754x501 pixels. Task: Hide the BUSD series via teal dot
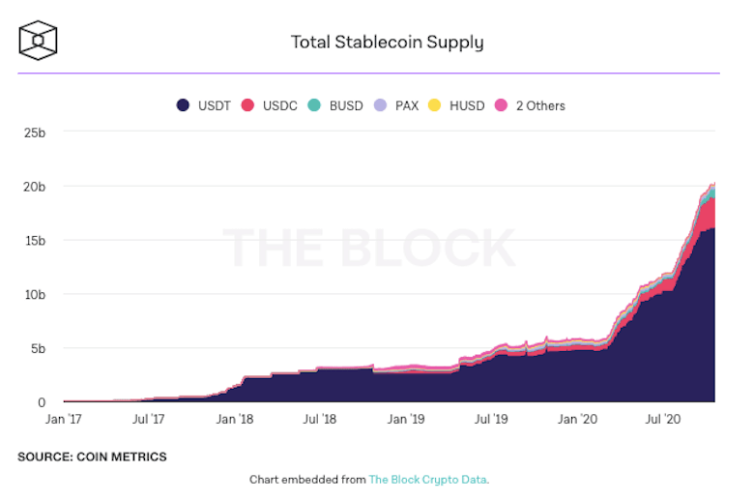(x=314, y=104)
